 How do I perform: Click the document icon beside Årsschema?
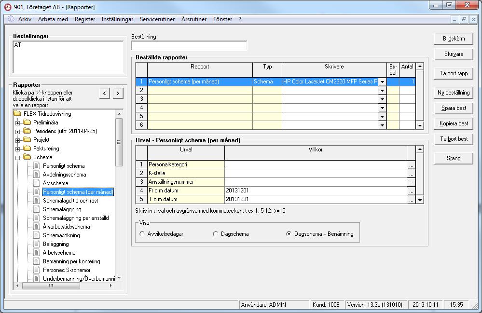[37, 183]
